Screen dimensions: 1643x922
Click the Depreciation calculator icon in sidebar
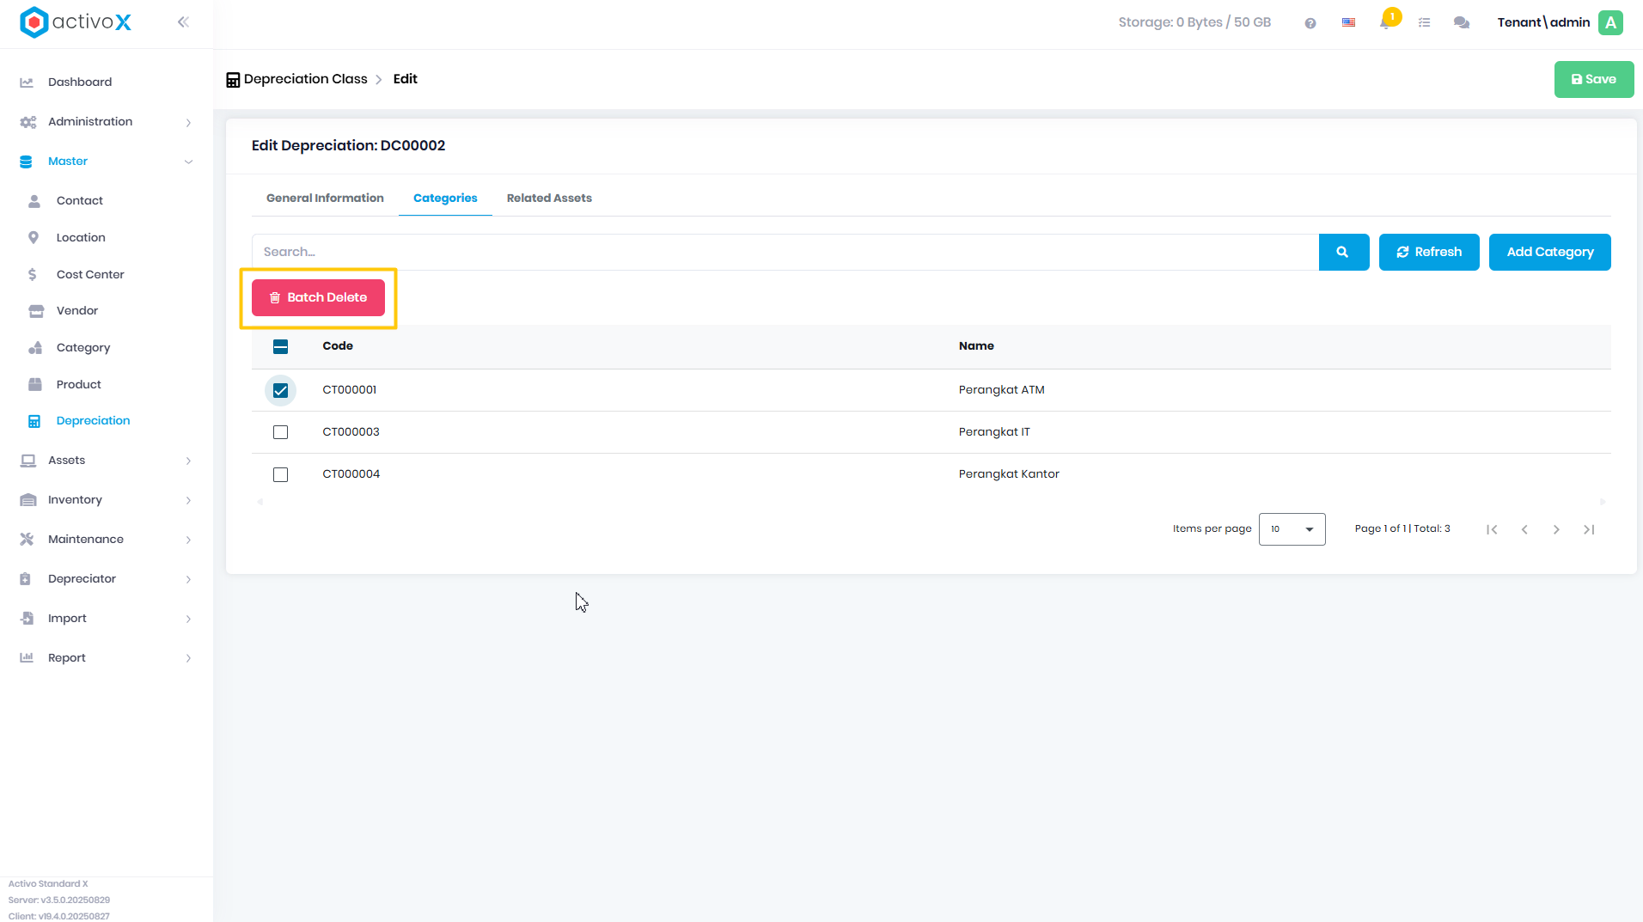tap(34, 421)
